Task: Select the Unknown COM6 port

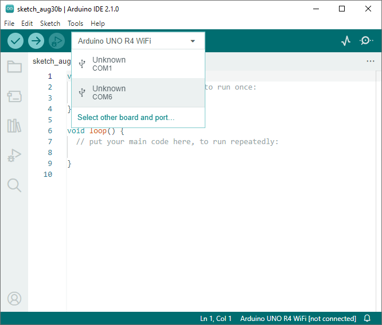Action: coord(138,92)
